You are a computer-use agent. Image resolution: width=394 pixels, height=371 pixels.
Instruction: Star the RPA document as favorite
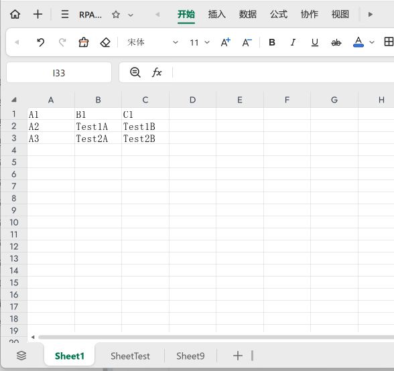[116, 15]
